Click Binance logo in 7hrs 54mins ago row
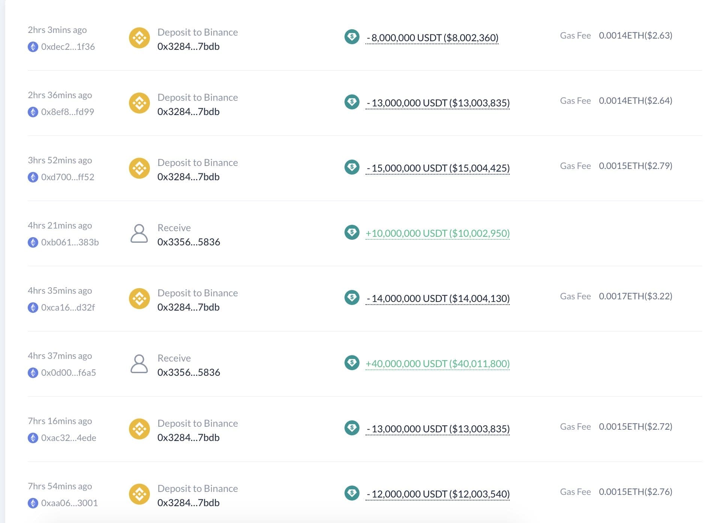This screenshot has width=707, height=523. [139, 494]
